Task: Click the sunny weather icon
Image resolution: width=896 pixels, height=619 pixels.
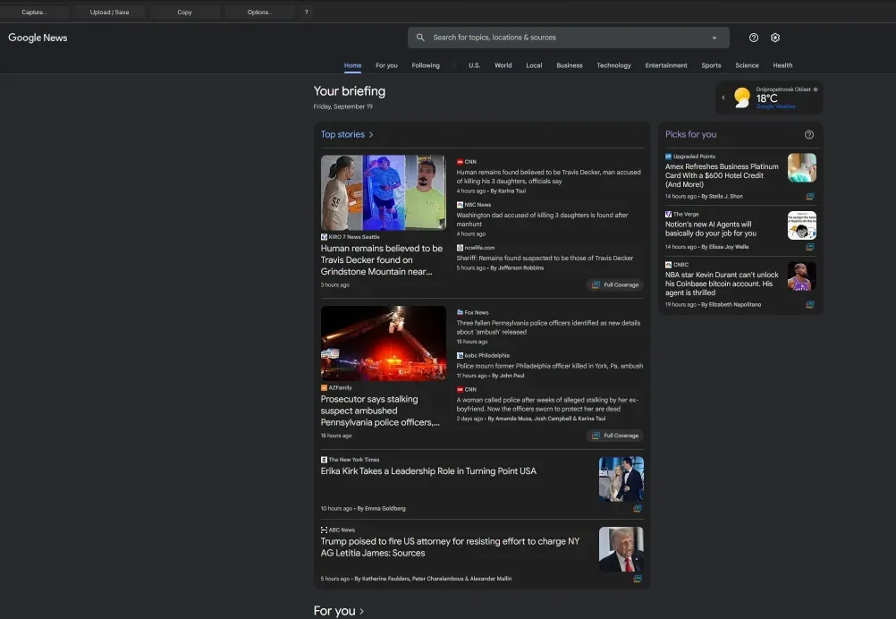Action: point(742,98)
